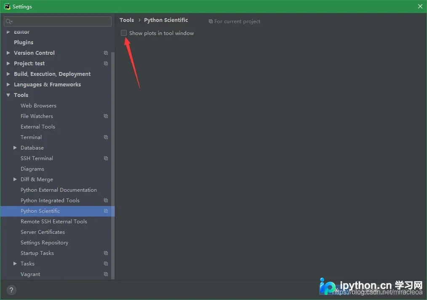Click the search magnifier icon in settings

pos(9,21)
